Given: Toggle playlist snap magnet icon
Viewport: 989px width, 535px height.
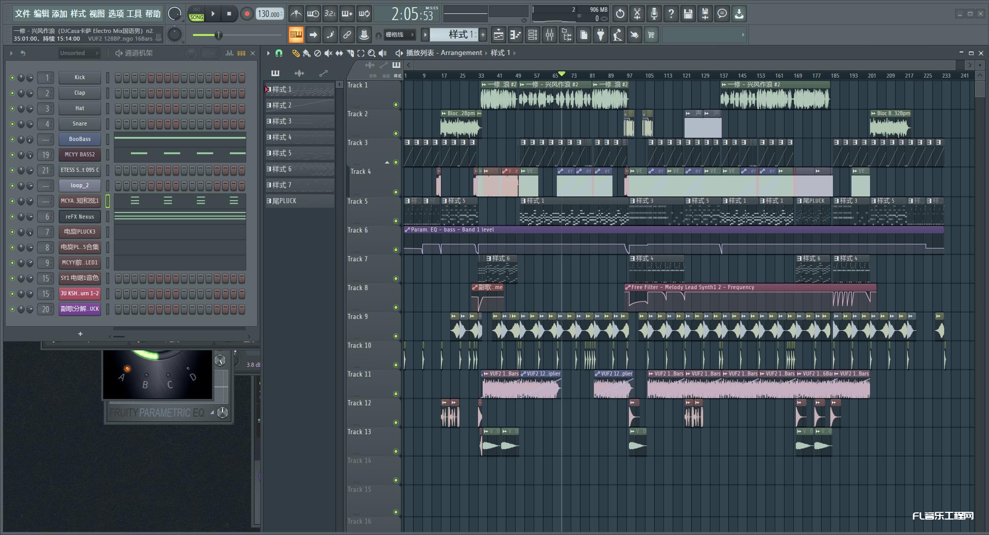Looking at the screenshot, I should [279, 53].
